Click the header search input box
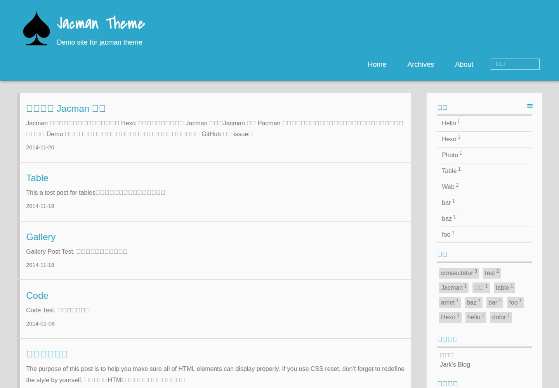This screenshot has height=388, width=559. click(515, 64)
